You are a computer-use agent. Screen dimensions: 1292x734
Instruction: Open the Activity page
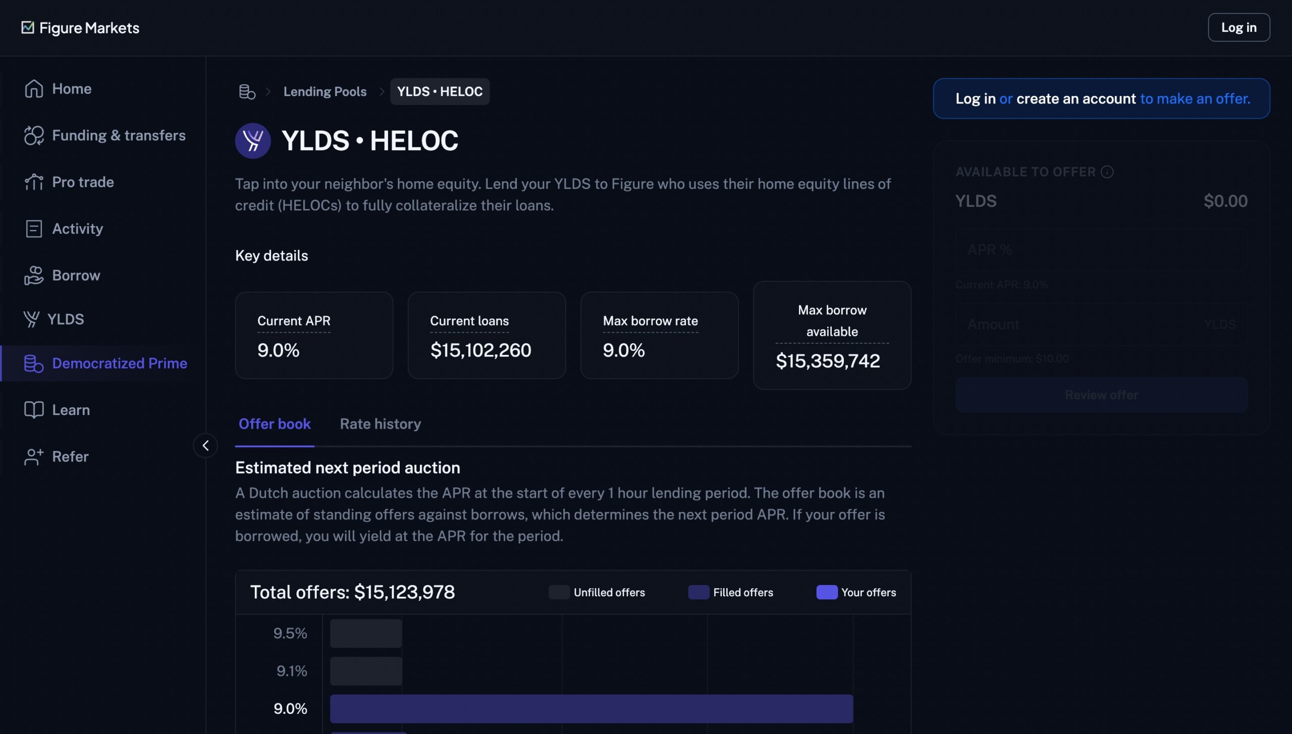78,229
